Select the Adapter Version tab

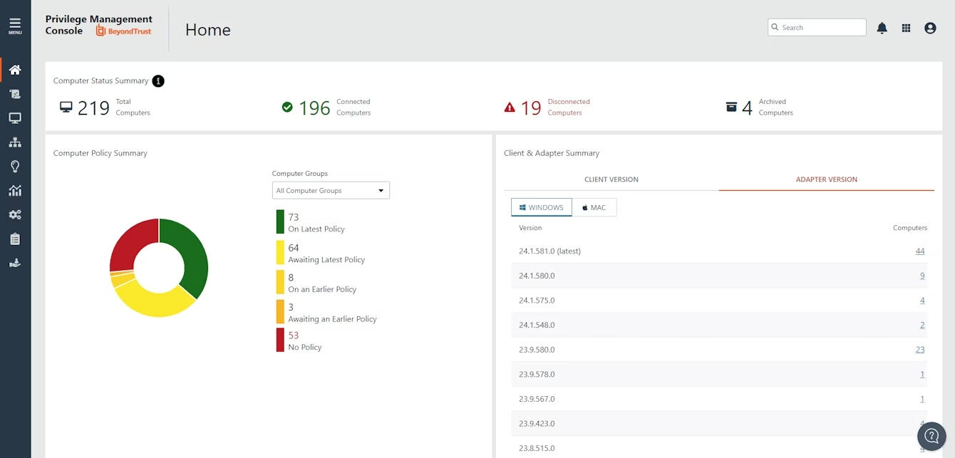pos(826,179)
